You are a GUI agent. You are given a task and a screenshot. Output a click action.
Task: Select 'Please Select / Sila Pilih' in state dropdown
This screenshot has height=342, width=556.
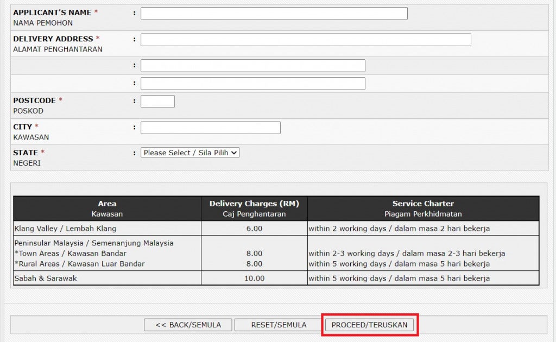[x=189, y=153]
